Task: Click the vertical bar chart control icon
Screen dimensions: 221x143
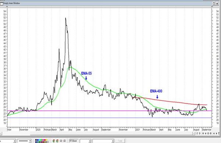Action: (203, 133)
